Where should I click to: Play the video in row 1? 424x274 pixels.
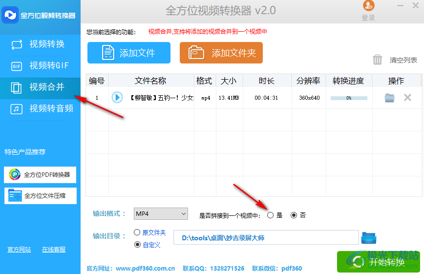[117, 97]
